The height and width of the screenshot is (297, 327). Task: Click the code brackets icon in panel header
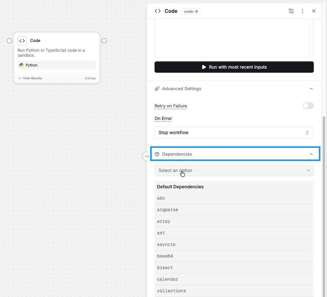157,11
